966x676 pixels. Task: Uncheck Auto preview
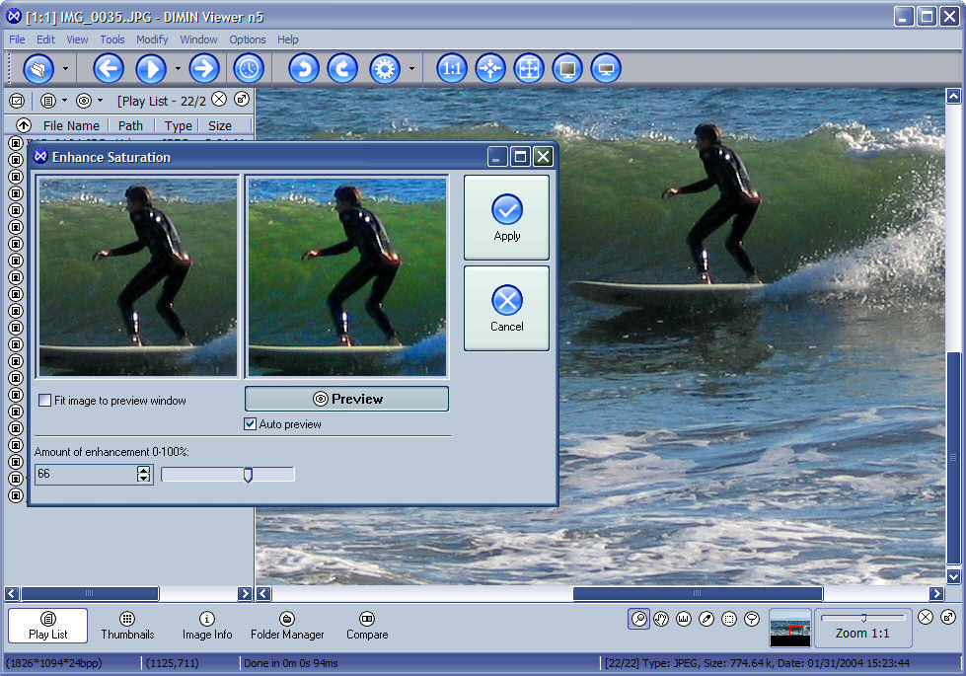click(250, 424)
